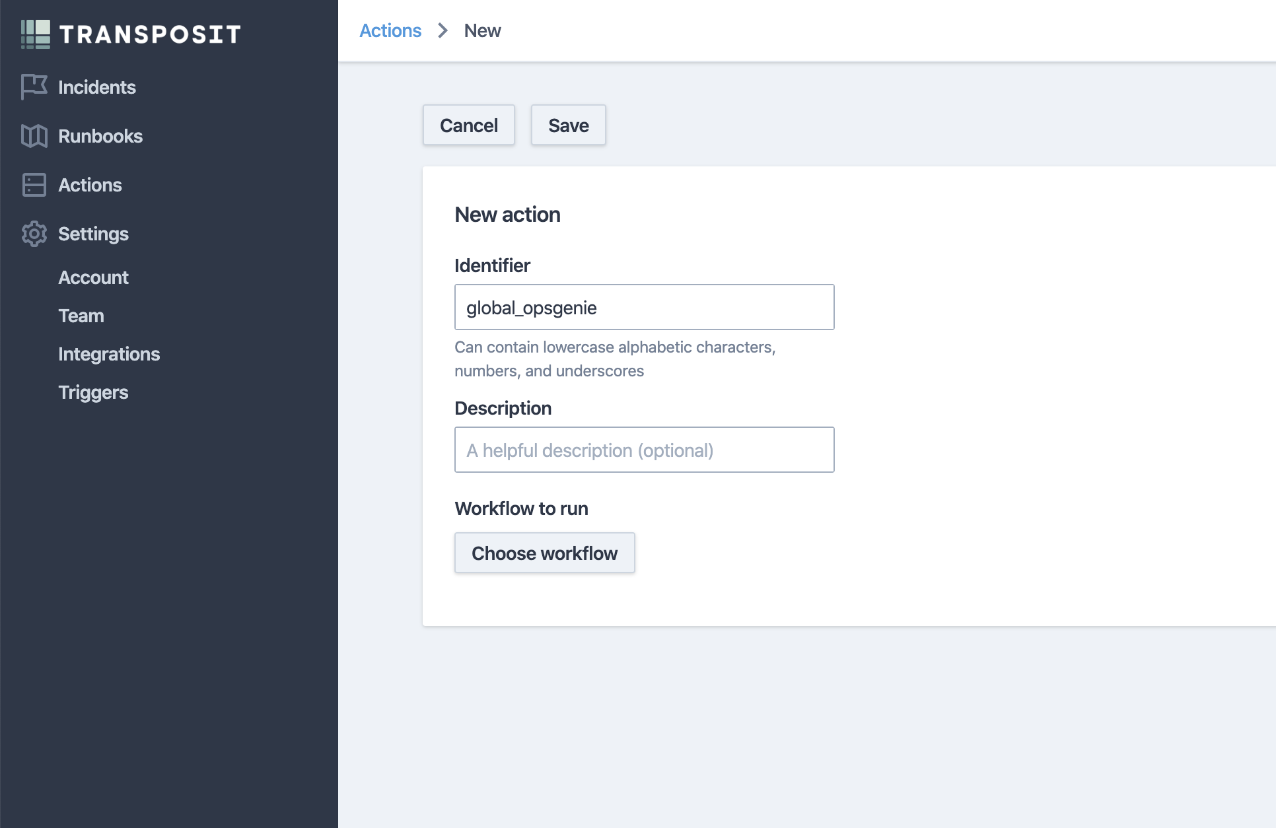1276x828 pixels.
Task: Click the Settings gear icon
Action: point(34,234)
